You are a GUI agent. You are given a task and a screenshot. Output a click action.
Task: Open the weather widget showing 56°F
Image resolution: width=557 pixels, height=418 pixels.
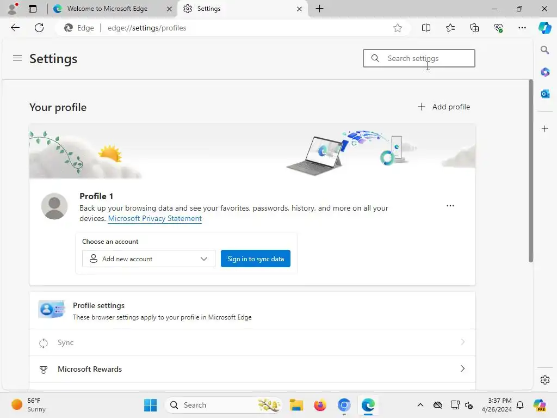[x=29, y=405]
